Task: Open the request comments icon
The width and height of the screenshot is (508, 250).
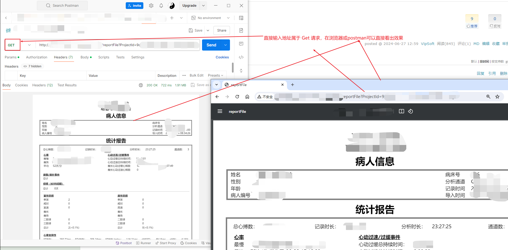Action: click(x=241, y=44)
